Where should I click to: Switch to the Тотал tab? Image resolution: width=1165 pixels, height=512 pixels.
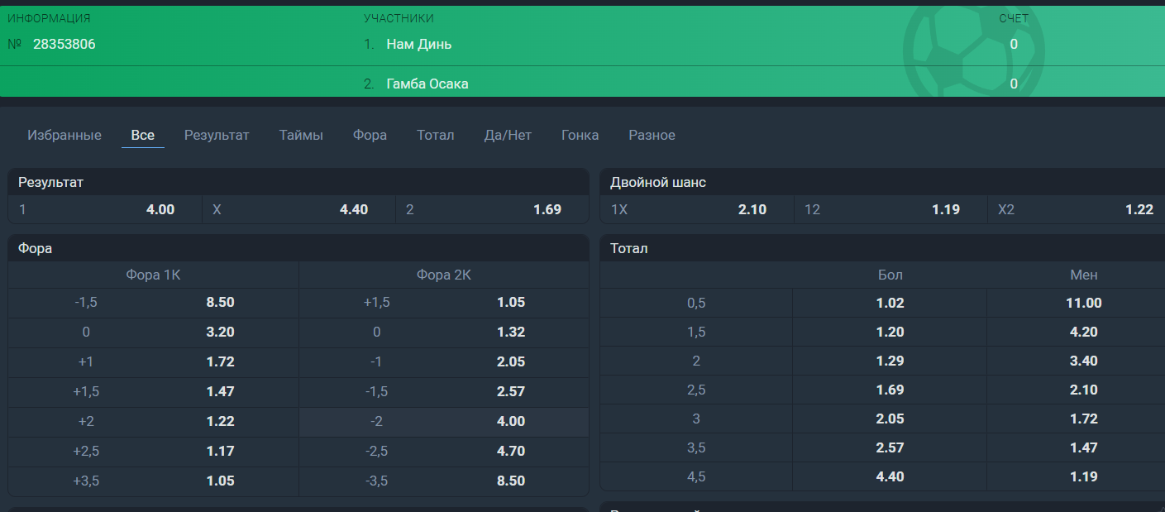[x=435, y=135]
